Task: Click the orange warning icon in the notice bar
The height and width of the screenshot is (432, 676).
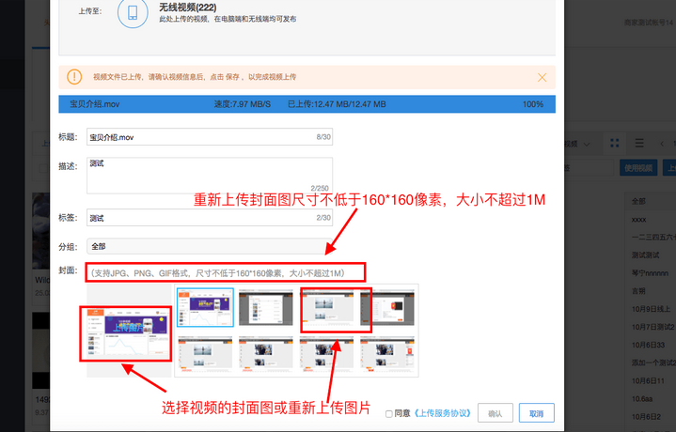Action: click(74, 77)
